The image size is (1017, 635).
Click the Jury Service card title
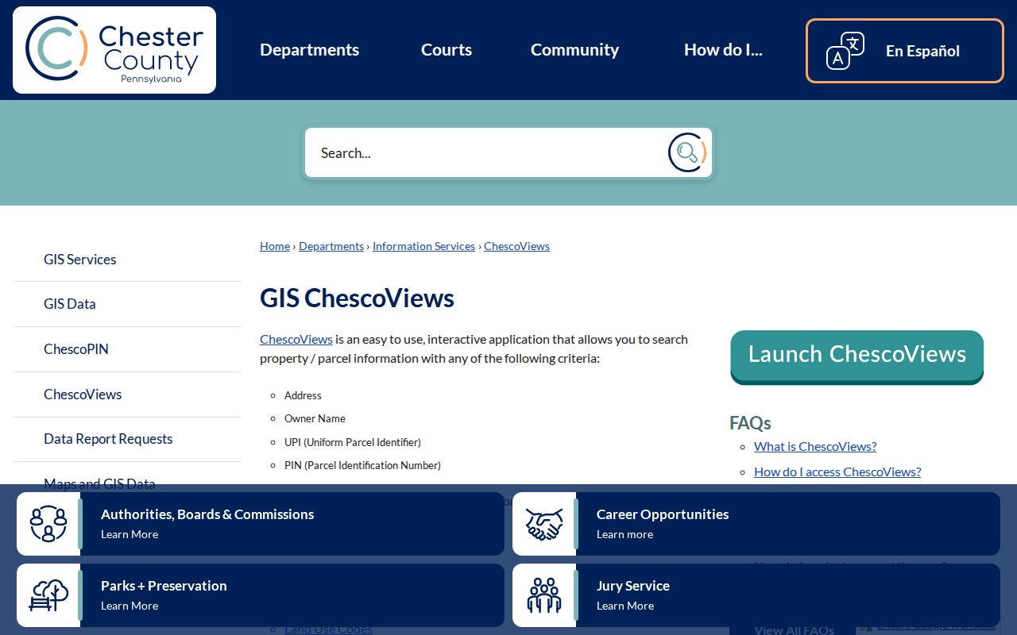point(633,586)
